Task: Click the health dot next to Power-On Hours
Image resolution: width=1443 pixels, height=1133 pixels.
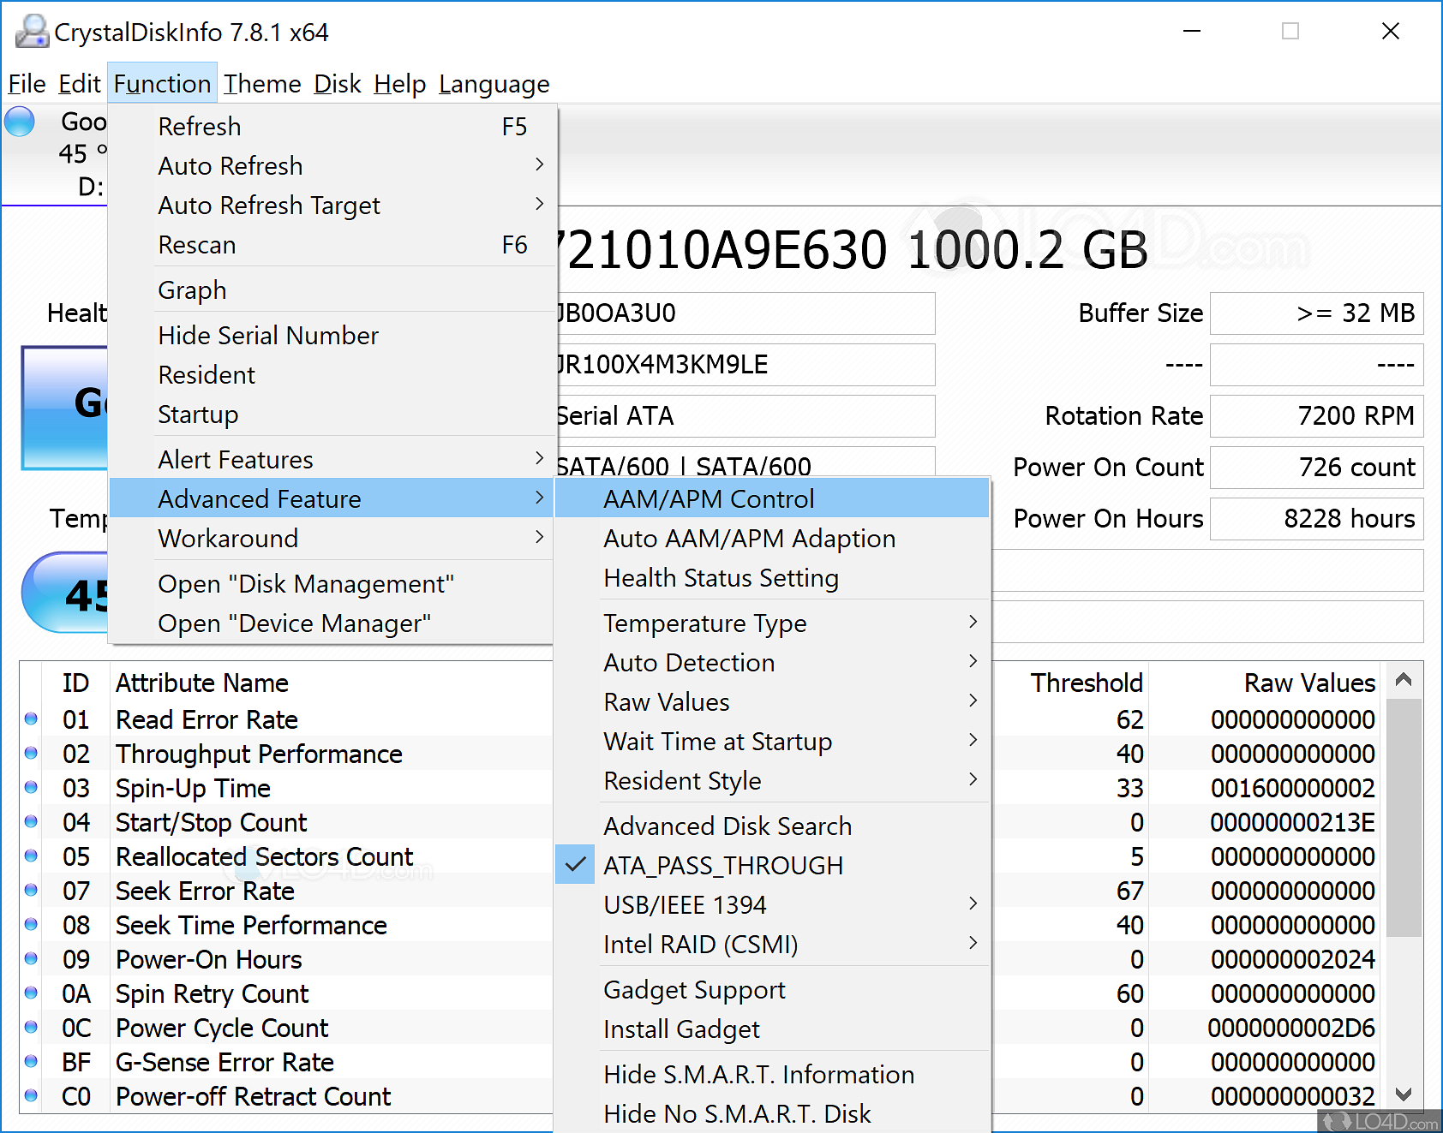Action: [x=31, y=959]
